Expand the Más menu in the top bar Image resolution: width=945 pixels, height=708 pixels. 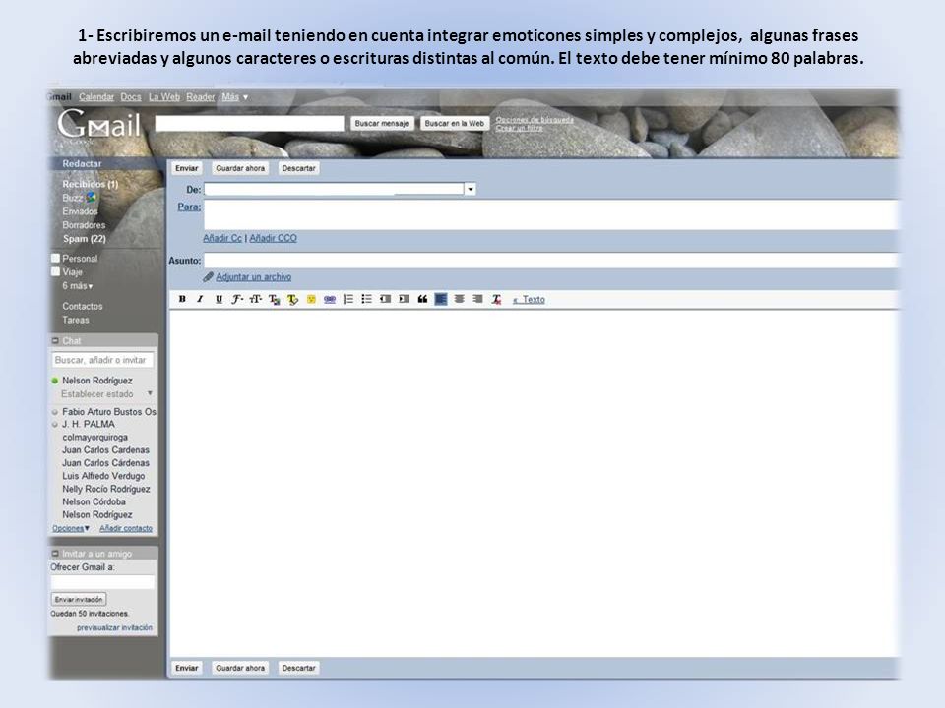click(x=235, y=97)
